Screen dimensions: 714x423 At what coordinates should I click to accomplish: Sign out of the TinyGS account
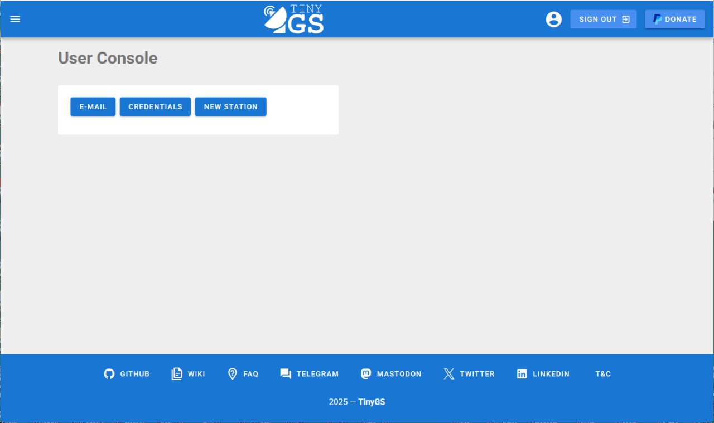pos(604,19)
